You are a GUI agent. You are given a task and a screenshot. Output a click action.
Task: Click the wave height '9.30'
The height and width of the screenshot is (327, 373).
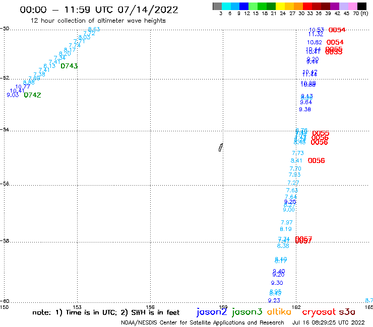coord(277,283)
